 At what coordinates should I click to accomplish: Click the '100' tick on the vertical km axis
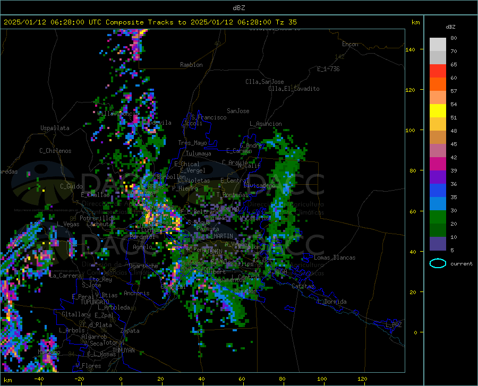coord(410,130)
